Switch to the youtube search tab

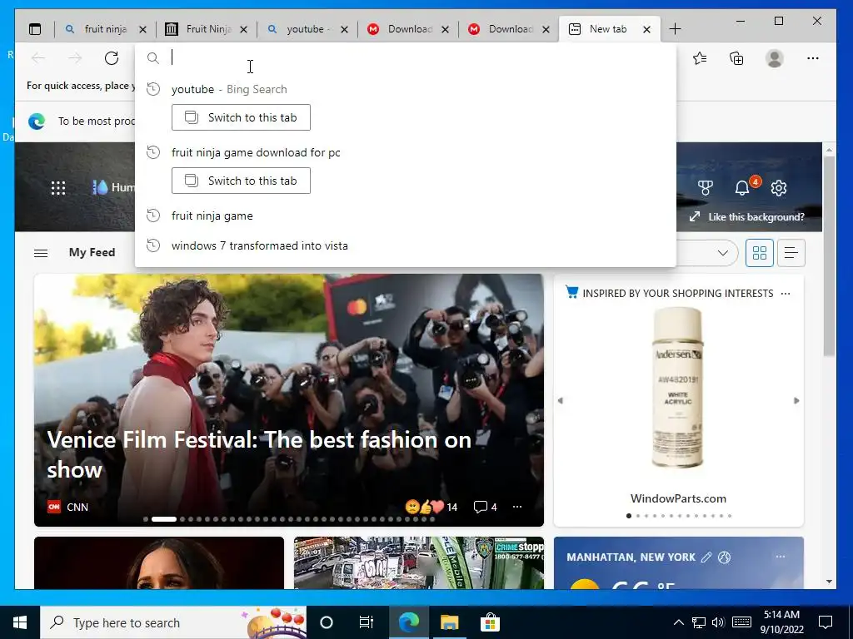pos(307,29)
